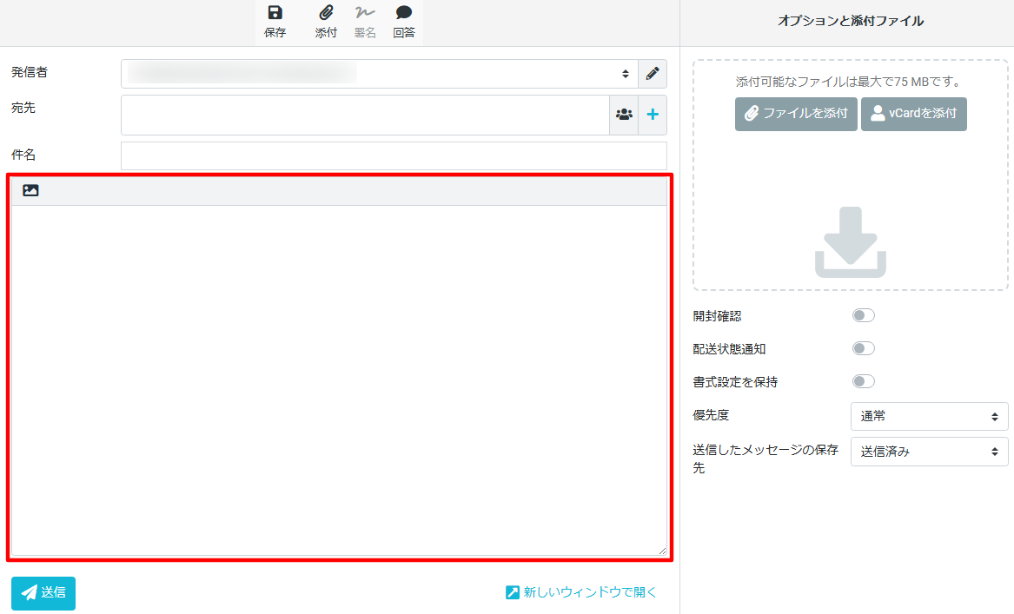Click inside the message body text area
Viewport: 1014px width, 614px height.
339,380
